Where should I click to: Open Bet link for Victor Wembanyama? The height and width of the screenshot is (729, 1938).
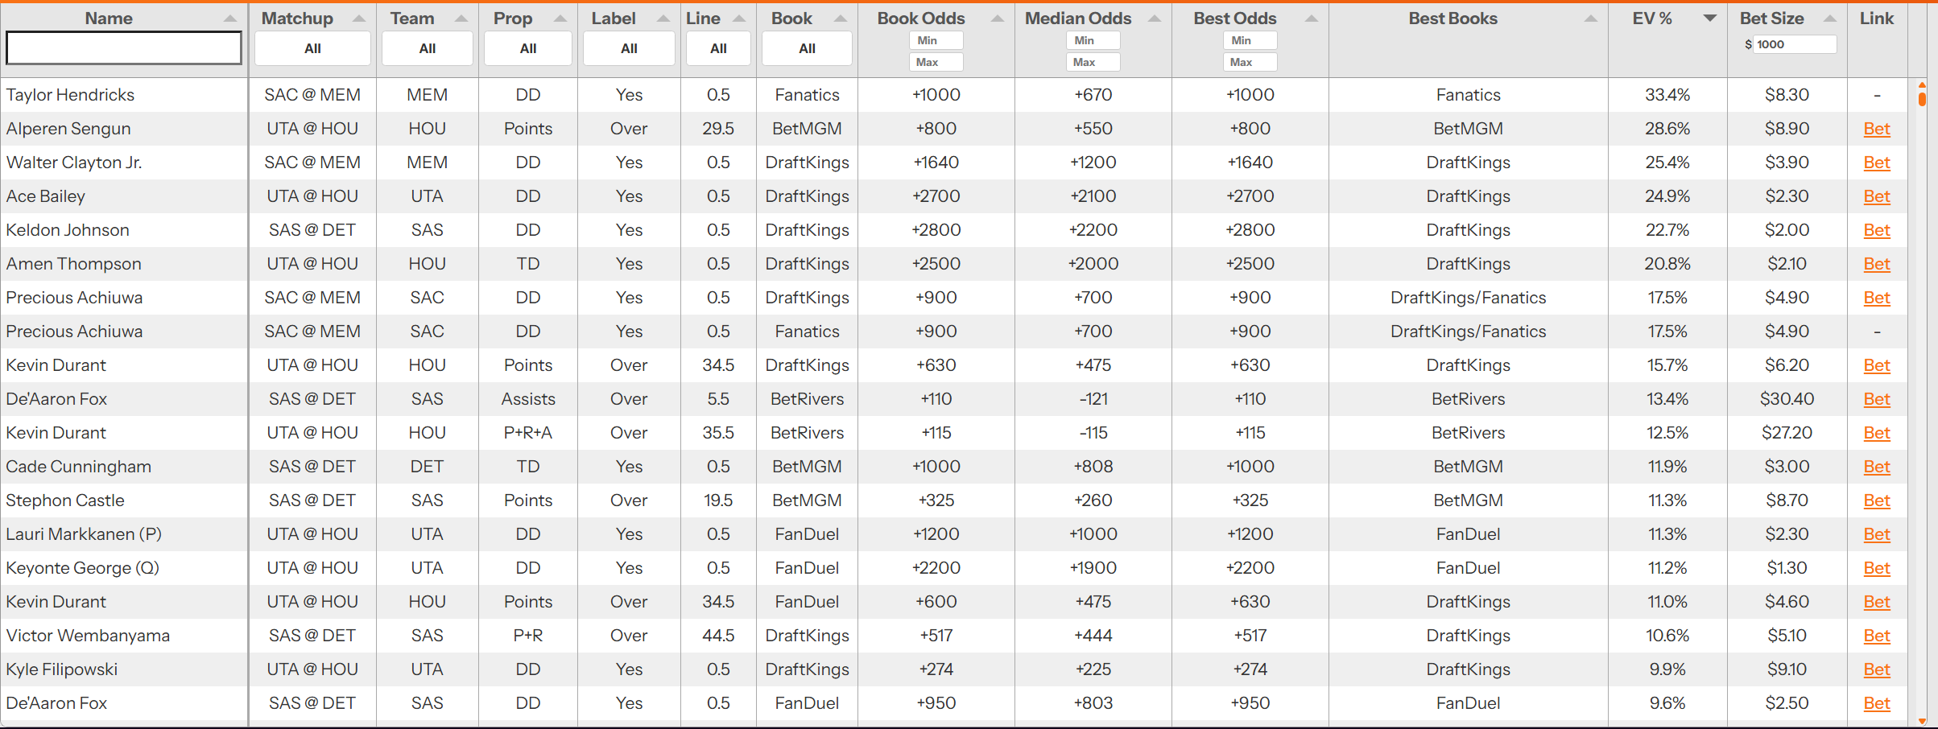point(1877,636)
